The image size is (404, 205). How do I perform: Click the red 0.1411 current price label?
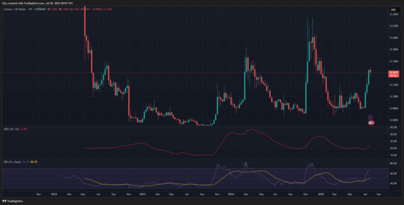coord(393,74)
